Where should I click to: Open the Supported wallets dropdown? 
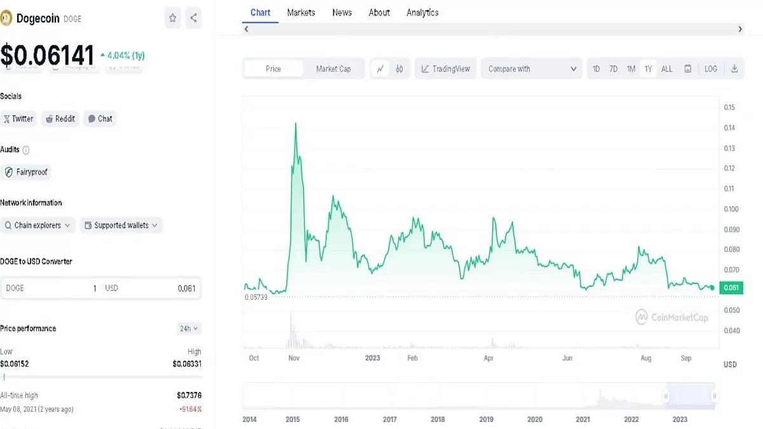click(x=121, y=225)
